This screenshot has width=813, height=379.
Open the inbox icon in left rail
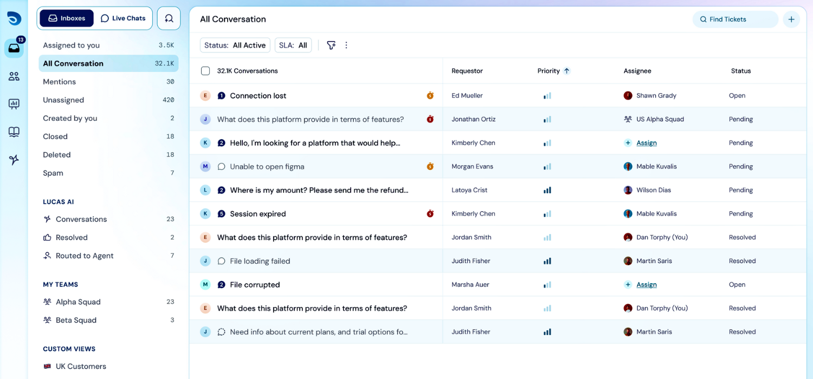click(14, 48)
